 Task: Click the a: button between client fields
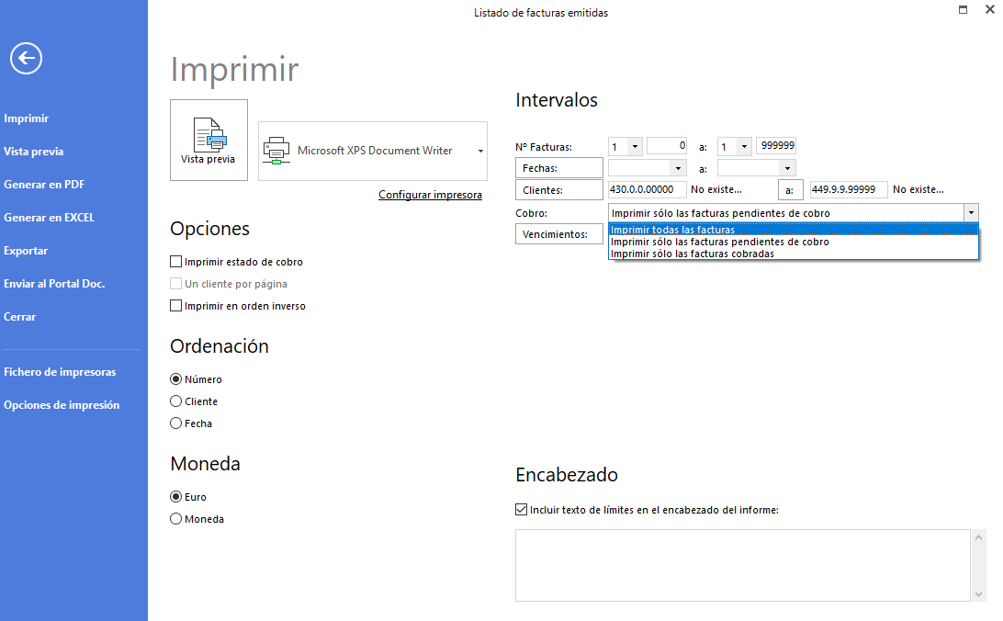pos(791,190)
